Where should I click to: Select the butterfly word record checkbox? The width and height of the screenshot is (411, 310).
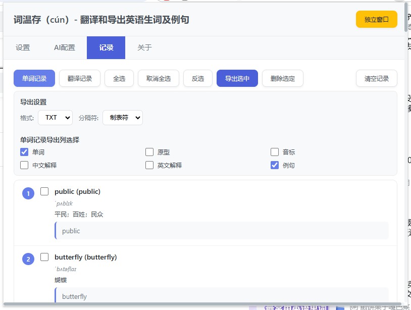click(x=44, y=257)
